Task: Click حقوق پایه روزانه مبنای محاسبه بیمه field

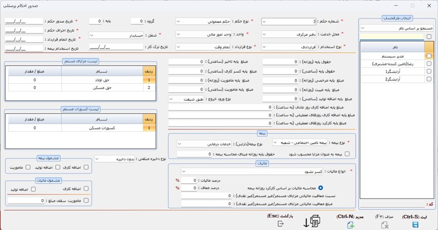Action: (x=194, y=154)
